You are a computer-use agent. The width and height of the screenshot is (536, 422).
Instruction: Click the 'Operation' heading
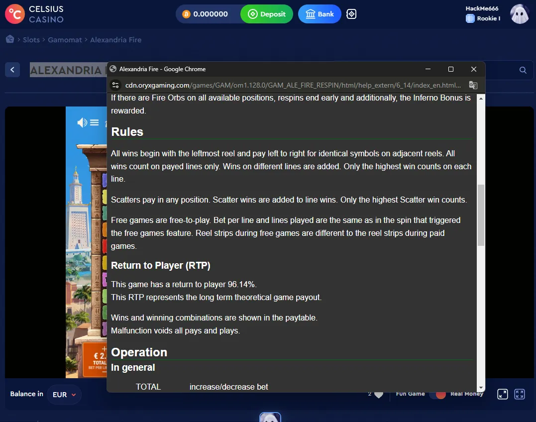tap(139, 352)
